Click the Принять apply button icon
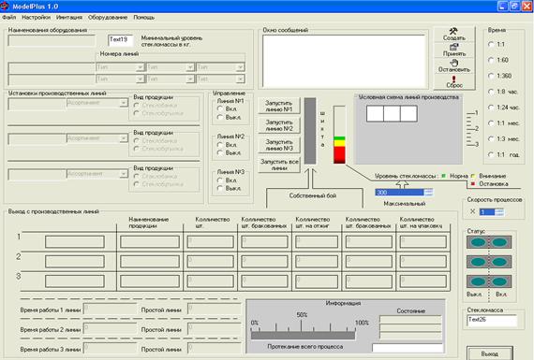534x360 pixels. tap(454, 50)
